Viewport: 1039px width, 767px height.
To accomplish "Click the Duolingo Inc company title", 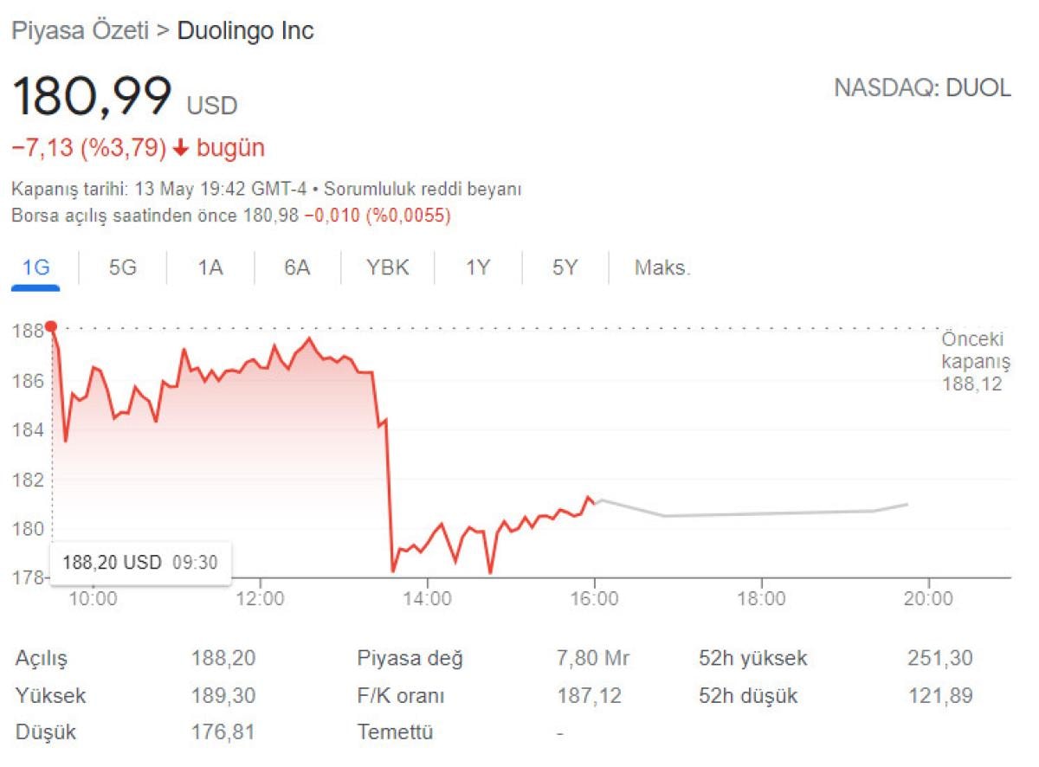I will (245, 31).
